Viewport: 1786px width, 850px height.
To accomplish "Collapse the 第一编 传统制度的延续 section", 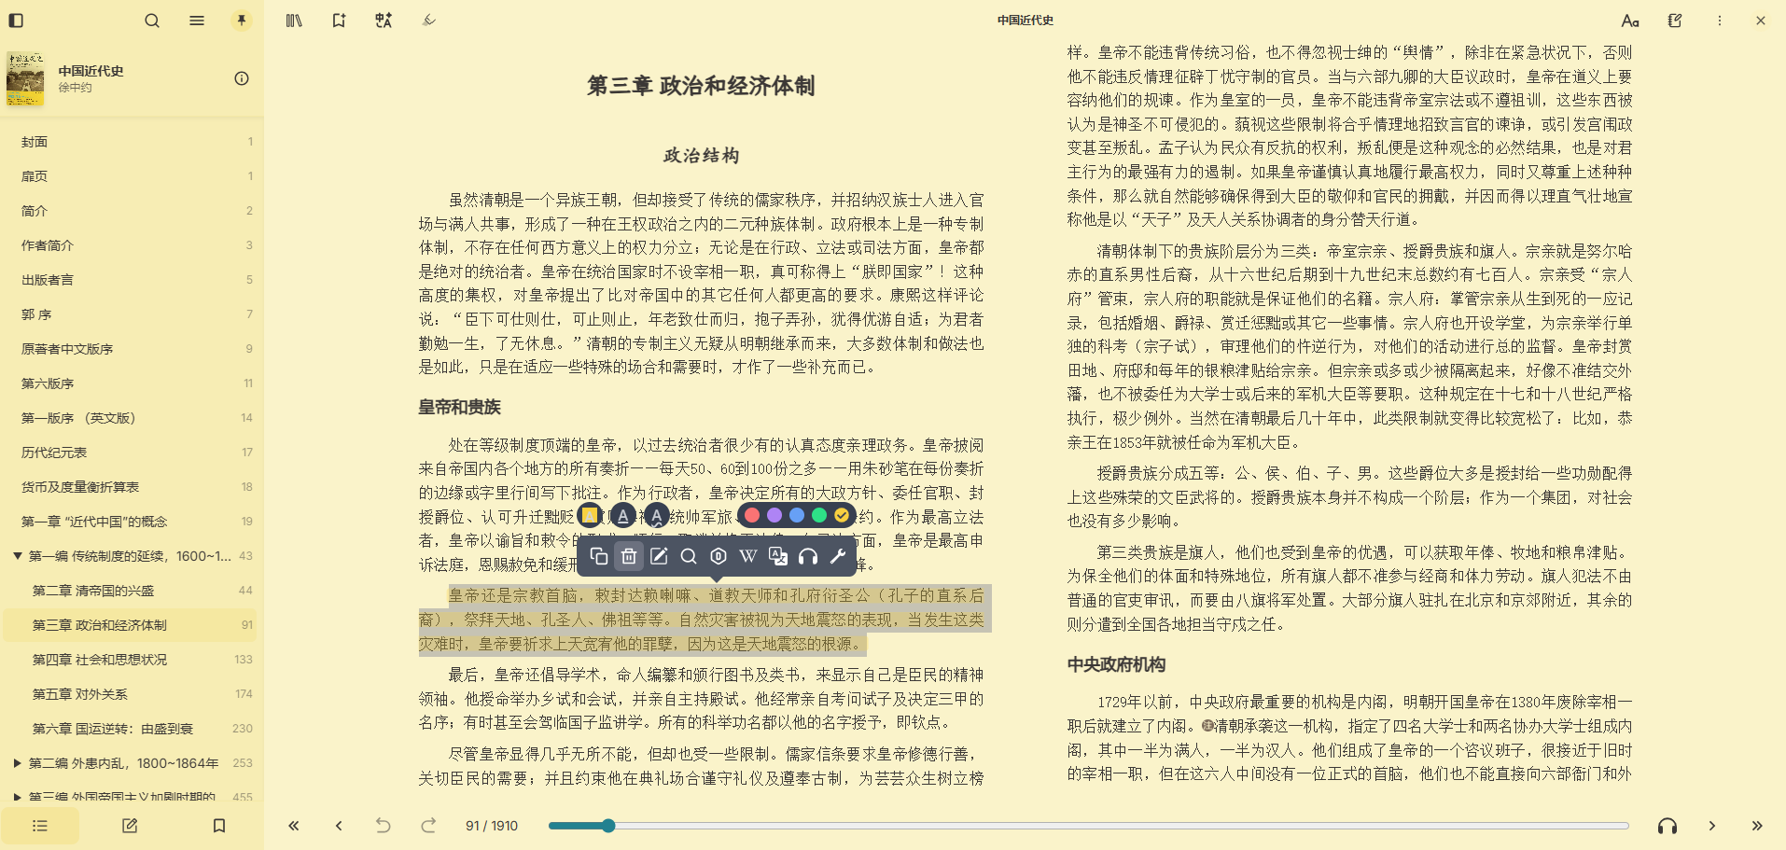I will (18, 556).
